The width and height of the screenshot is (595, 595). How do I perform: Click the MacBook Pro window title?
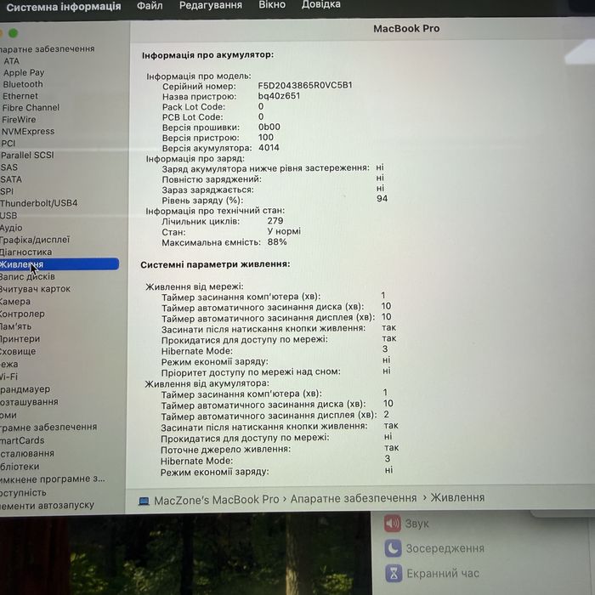(x=406, y=28)
